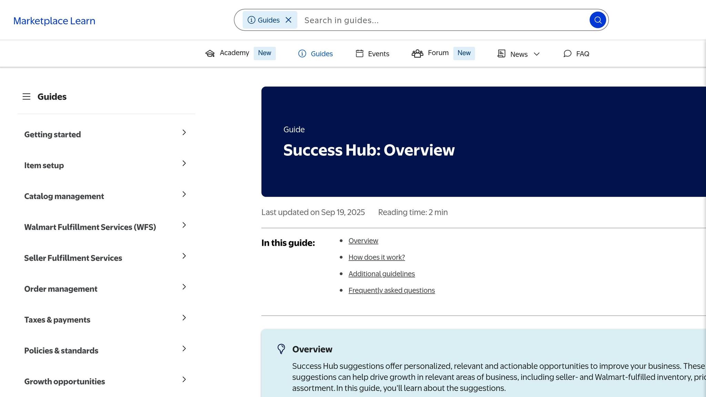The width and height of the screenshot is (706, 397).
Task: Click the blue search magnifier button
Action: (598, 20)
